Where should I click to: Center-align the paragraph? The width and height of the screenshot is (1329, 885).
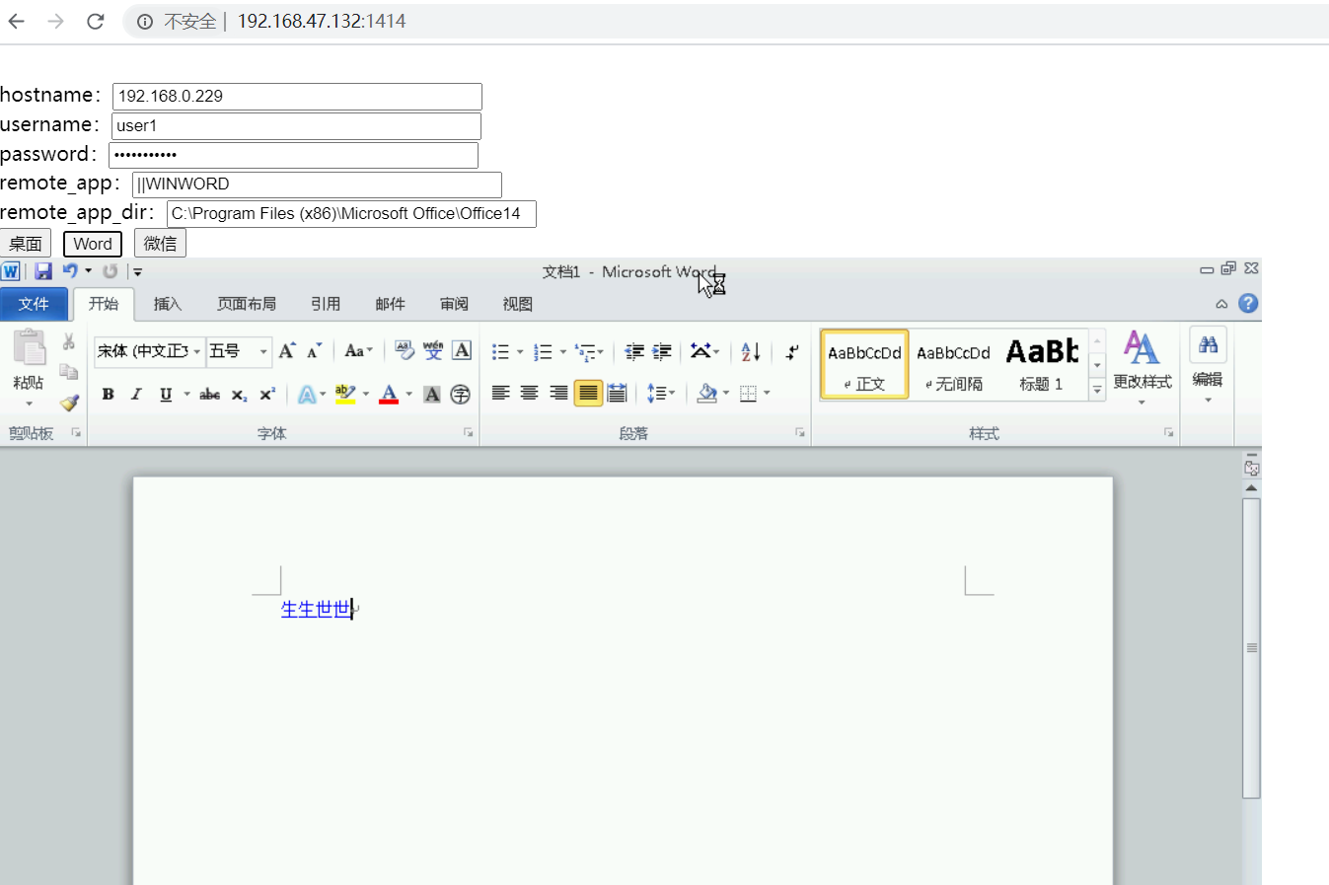click(530, 394)
